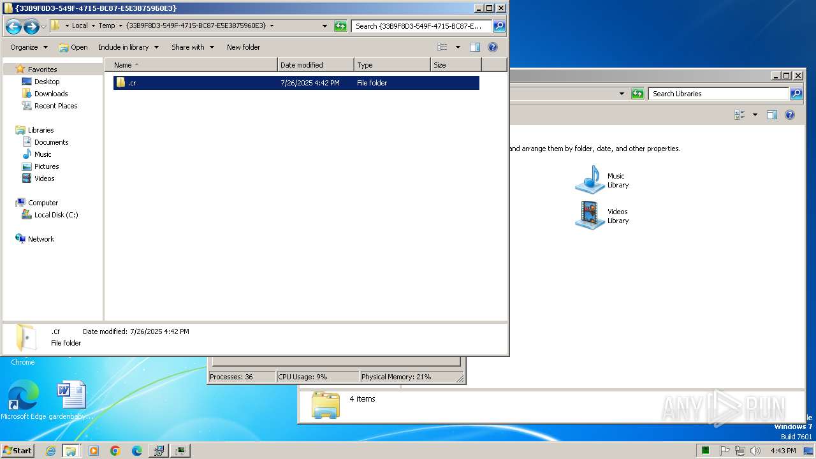816x459 pixels.
Task: Launch Chrome from the taskbar
Action: (x=115, y=451)
